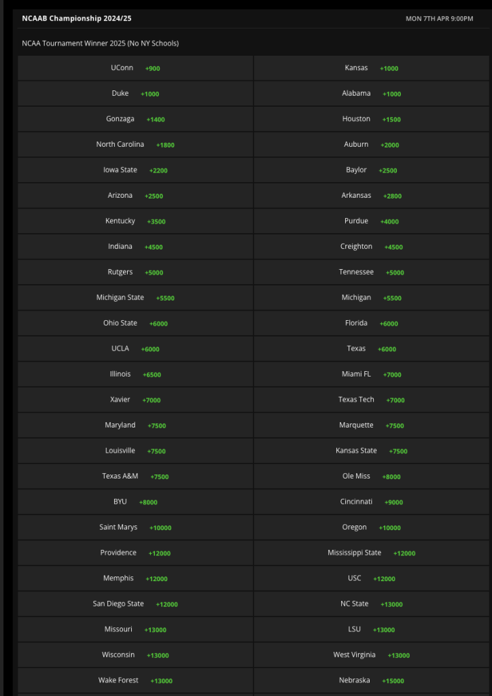492x696 pixels.
Task: Pick Auburn at +2000
Action: click(x=371, y=145)
